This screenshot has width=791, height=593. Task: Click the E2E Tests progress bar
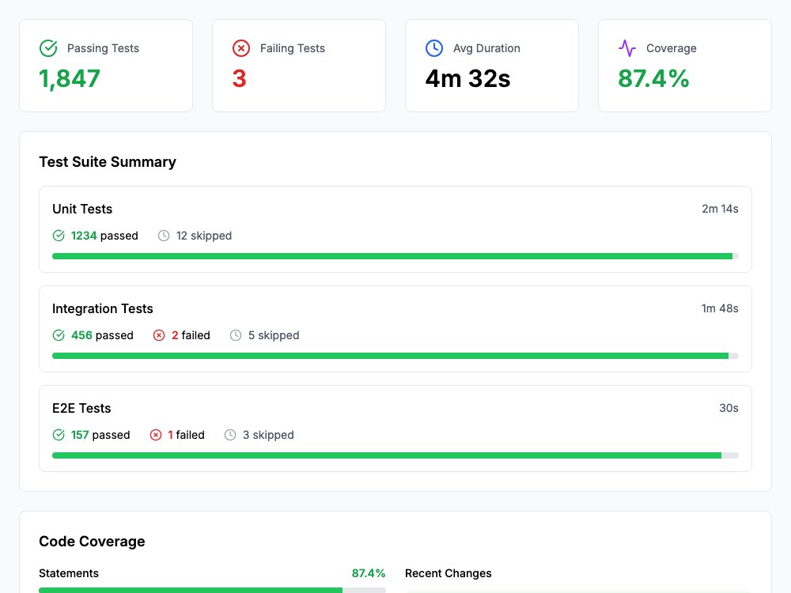tap(395, 455)
